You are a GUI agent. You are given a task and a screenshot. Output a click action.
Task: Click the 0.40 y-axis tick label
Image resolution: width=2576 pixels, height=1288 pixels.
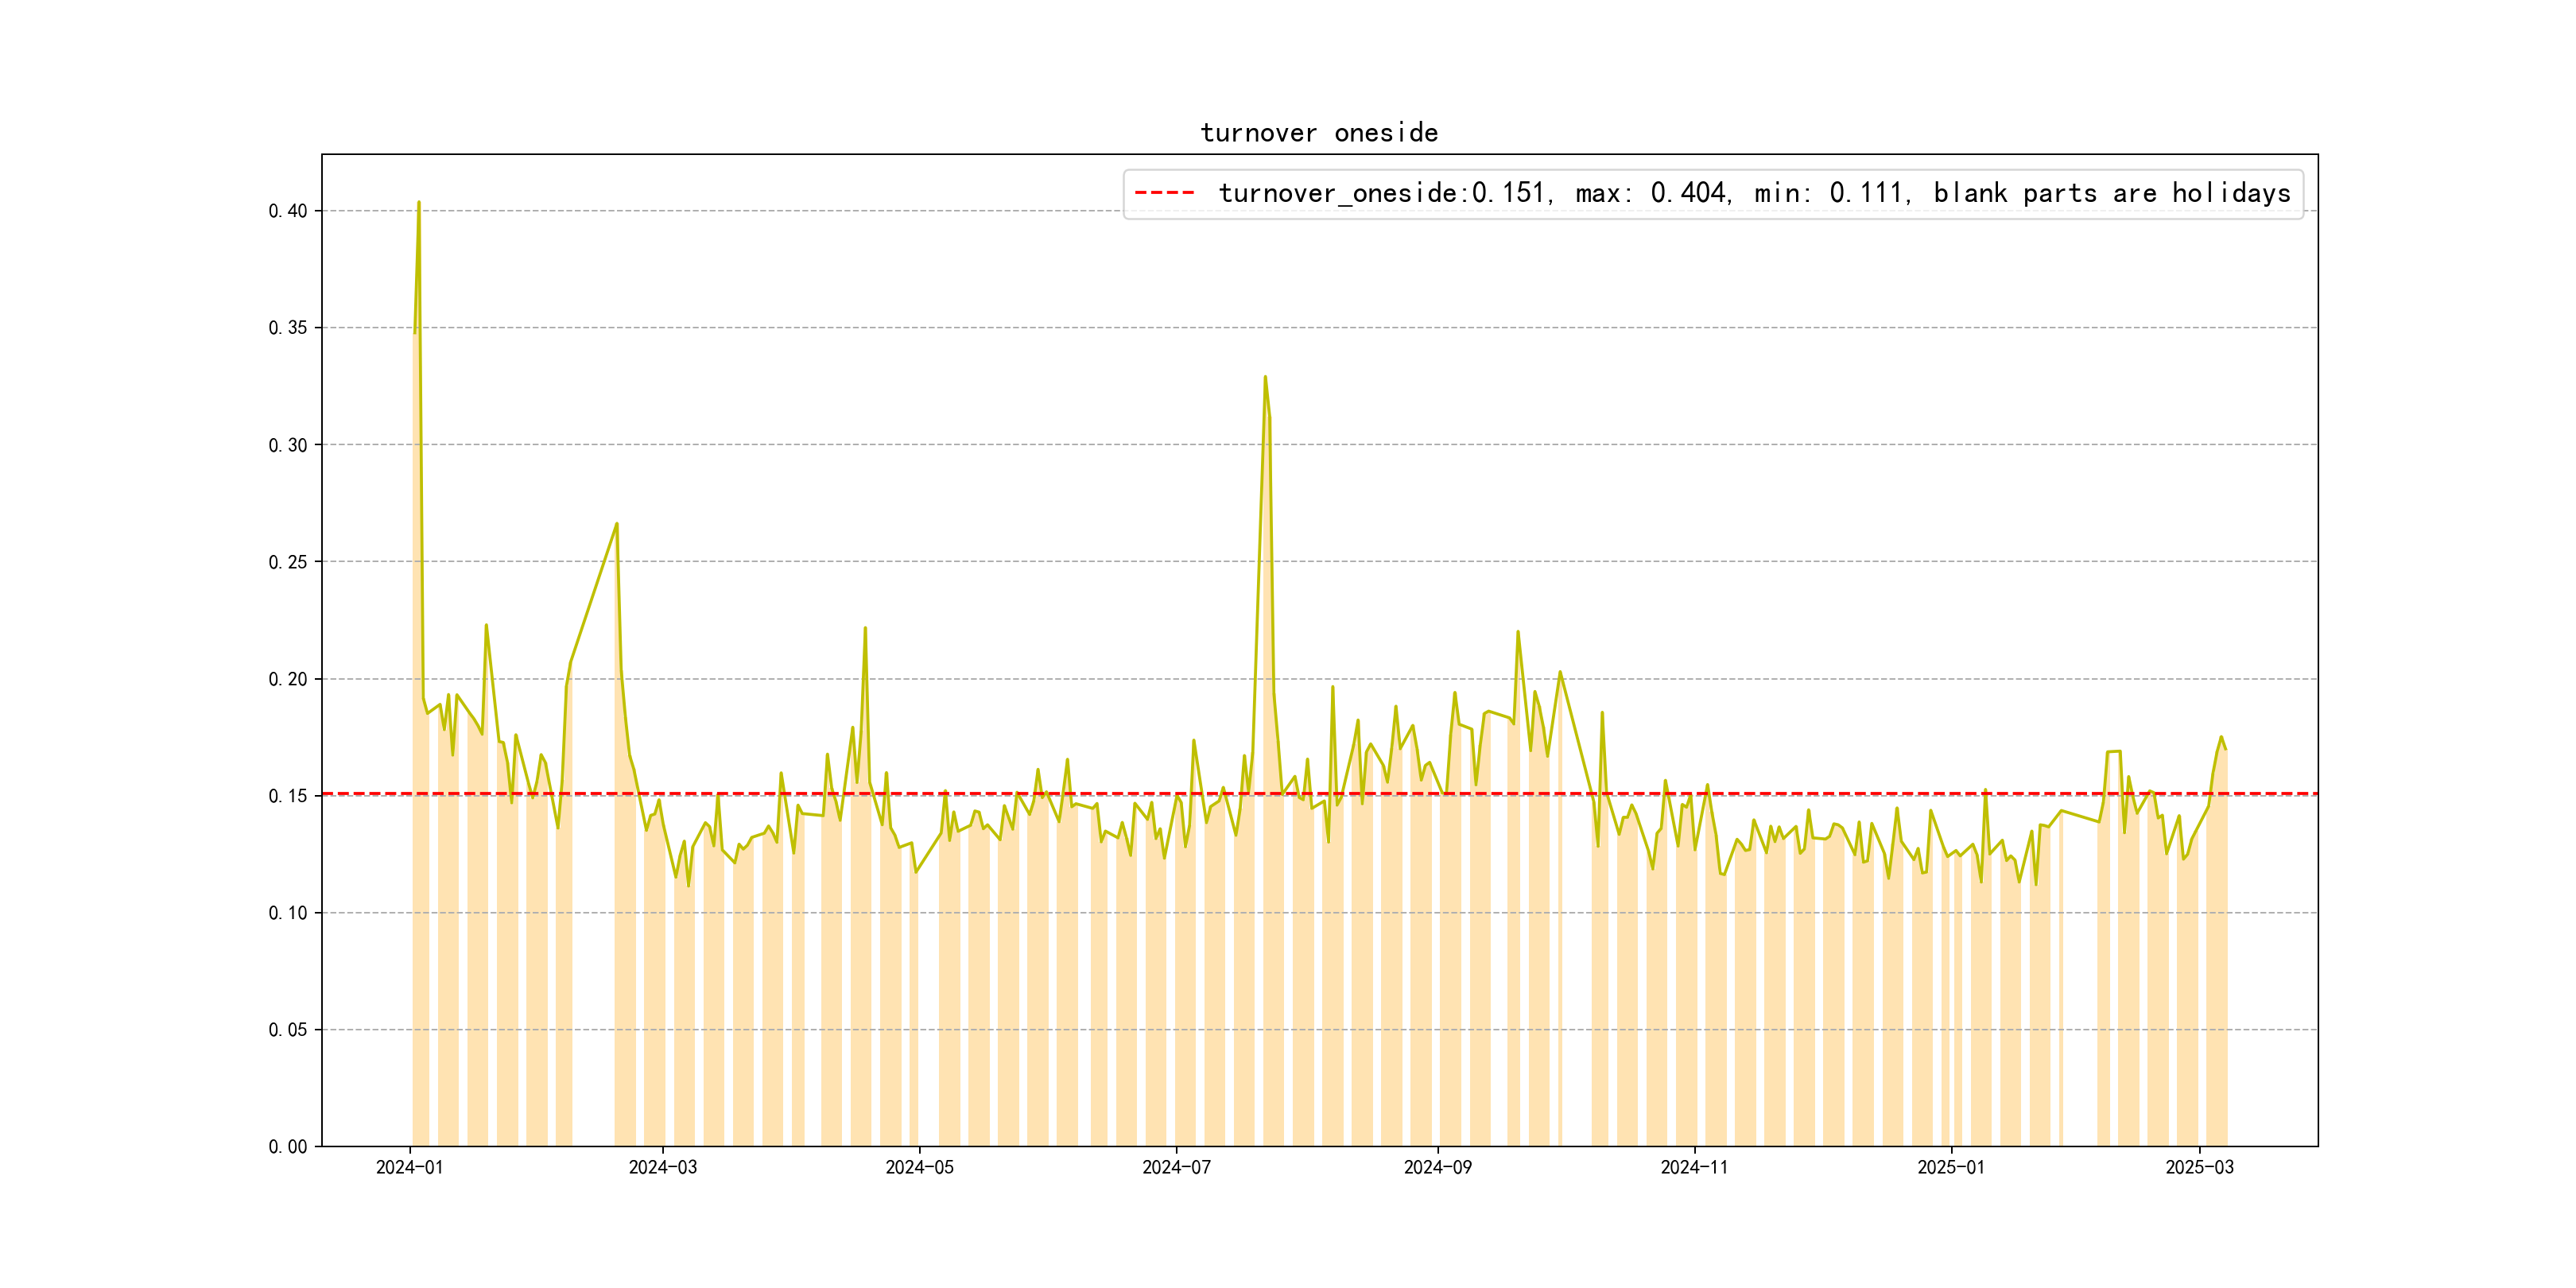coord(288,211)
